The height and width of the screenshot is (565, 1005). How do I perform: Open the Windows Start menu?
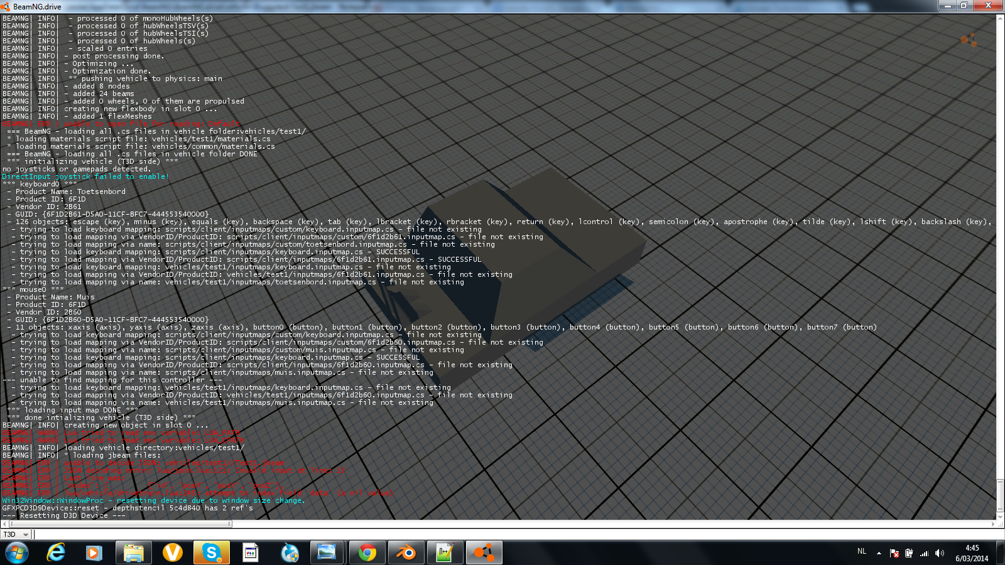click(x=17, y=553)
